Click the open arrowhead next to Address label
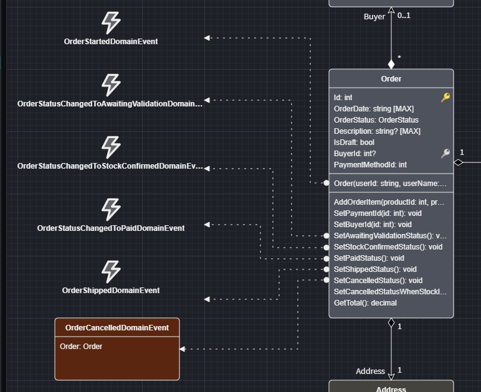This screenshot has height=392, width=481. pyautogui.click(x=391, y=376)
